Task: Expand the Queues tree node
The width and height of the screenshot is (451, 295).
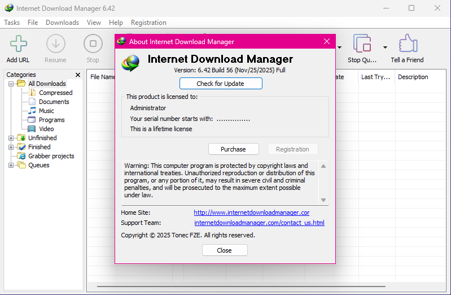Action: pyautogui.click(x=11, y=166)
